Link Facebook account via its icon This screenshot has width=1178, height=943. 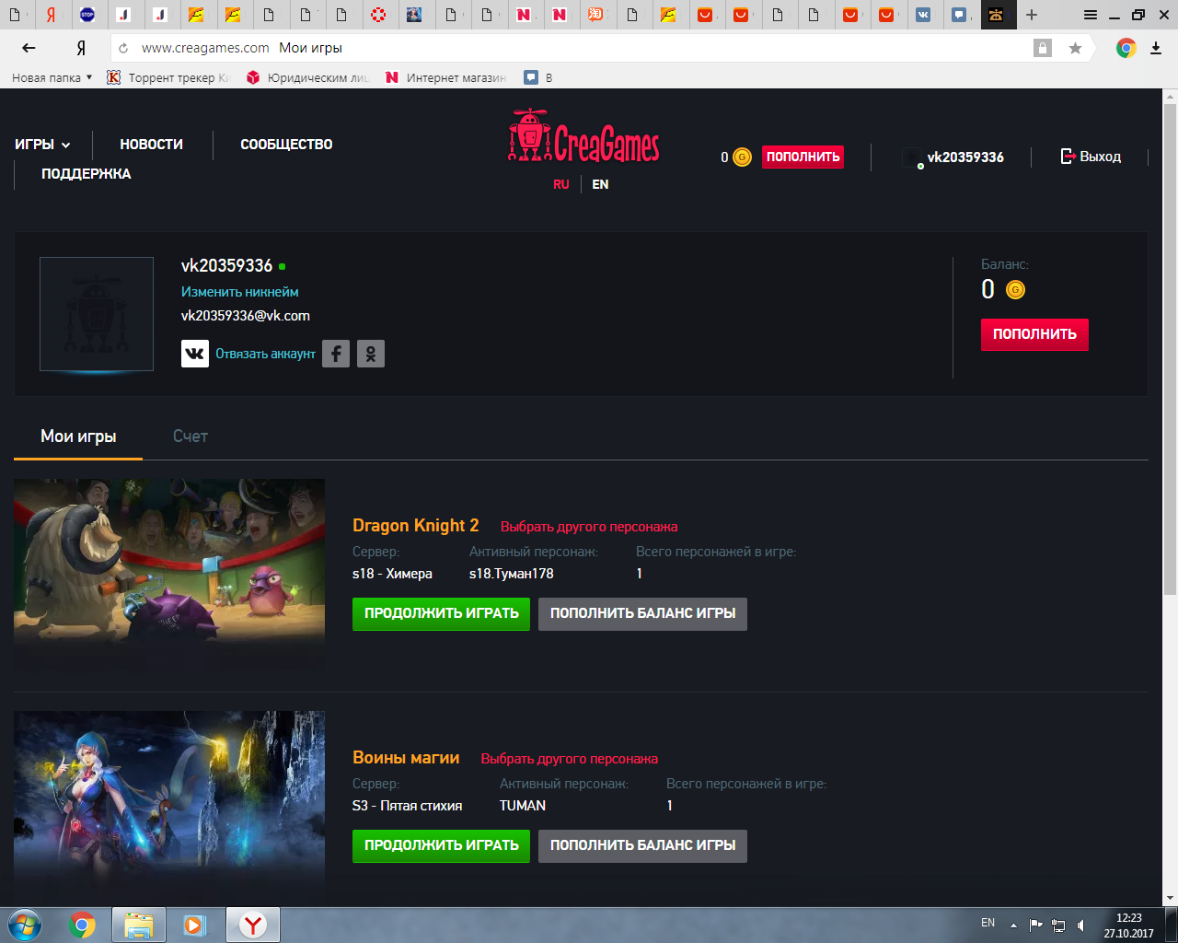point(336,354)
